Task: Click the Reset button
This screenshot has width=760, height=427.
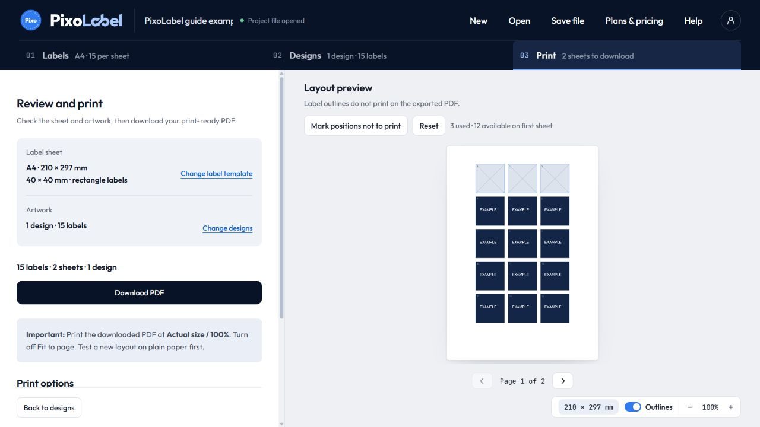Action: 429,126
